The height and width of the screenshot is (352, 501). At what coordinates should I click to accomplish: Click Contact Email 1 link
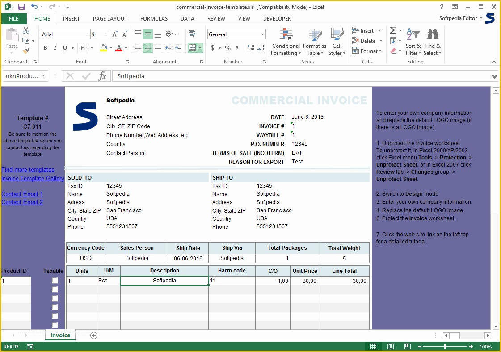point(22,194)
